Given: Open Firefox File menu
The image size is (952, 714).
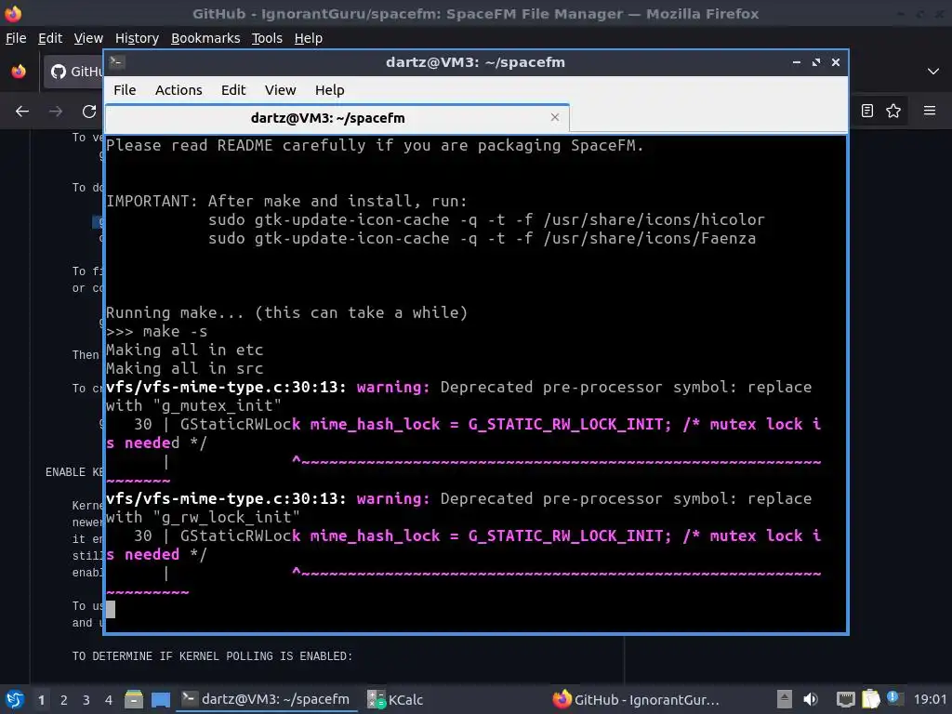Looking at the screenshot, I should tap(16, 38).
